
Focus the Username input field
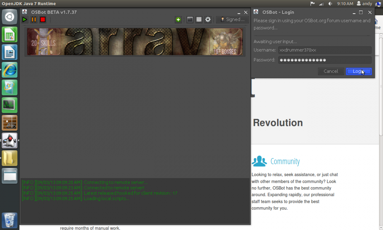point(325,50)
